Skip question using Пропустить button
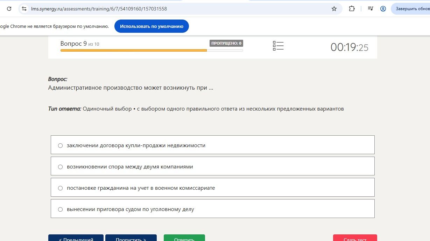The width and height of the screenshot is (430, 241). click(x=131, y=238)
